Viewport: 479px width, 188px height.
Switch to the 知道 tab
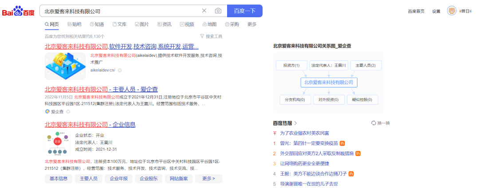click(x=97, y=24)
